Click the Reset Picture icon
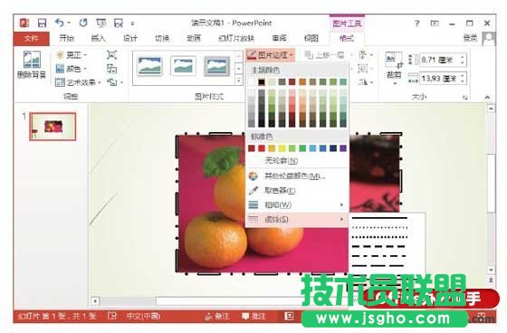The image size is (507, 333). (x=112, y=82)
